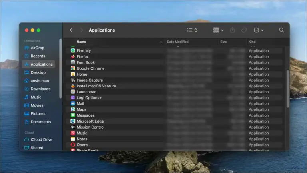The height and width of the screenshot is (173, 307).
Task: Select the Install macOS Ventura icon
Action: pos(73,86)
